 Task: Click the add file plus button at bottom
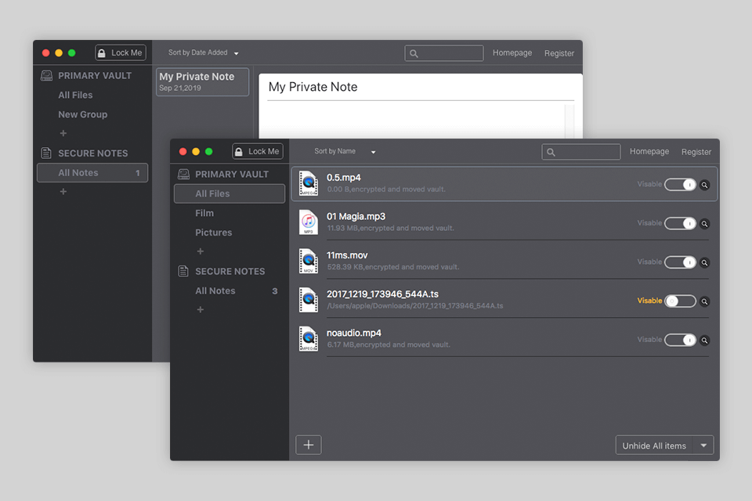tap(309, 445)
